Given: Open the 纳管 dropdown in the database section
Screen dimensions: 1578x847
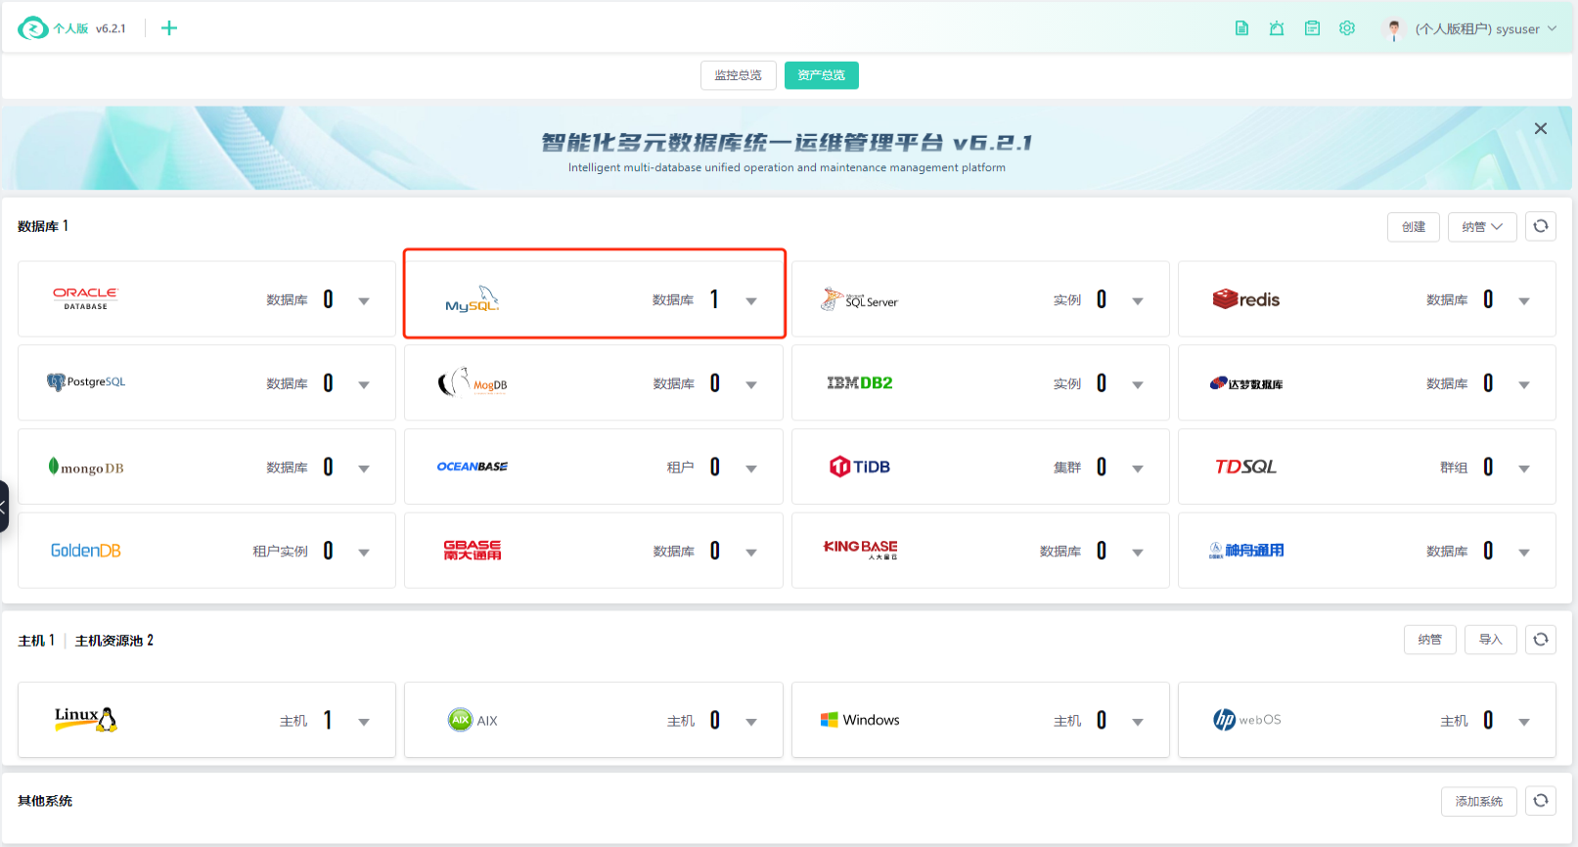Looking at the screenshot, I should (1482, 227).
